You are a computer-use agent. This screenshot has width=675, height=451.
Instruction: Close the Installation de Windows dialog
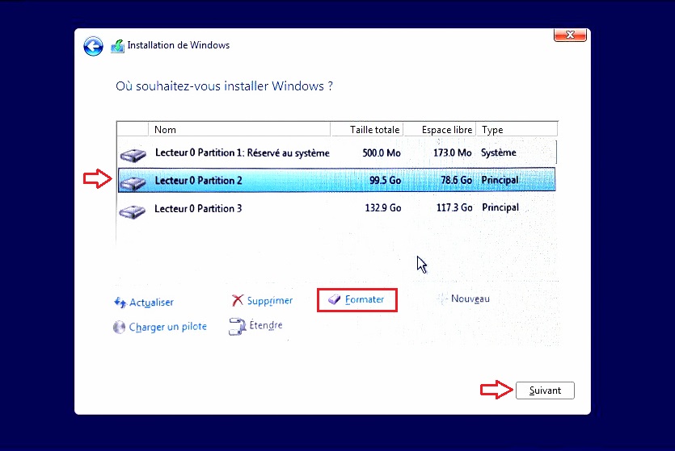click(x=570, y=35)
